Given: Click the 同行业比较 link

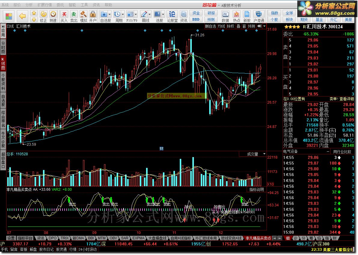Looking at the screenshot, I should click(342, 152).
